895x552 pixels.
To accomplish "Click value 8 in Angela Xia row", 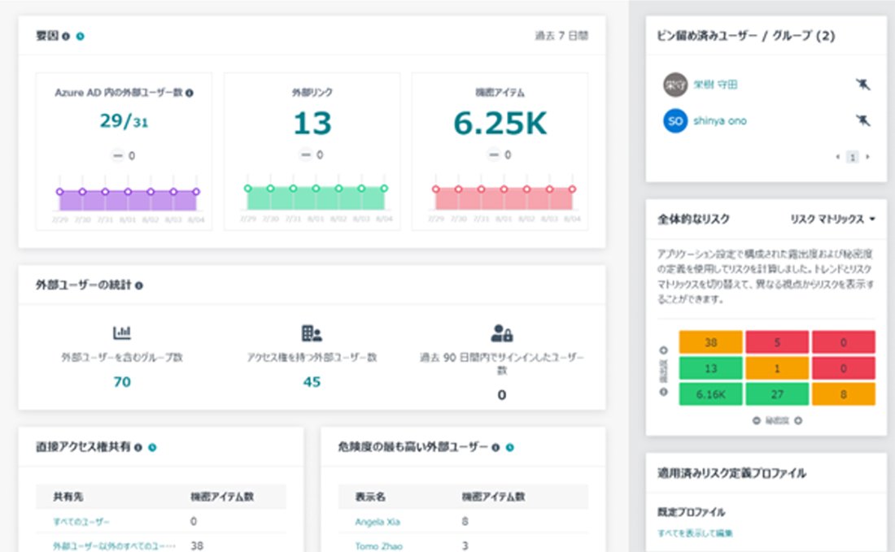I will click(x=465, y=521).
